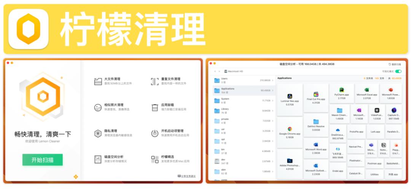
Task: Open the 磁盘空间分析 disk analysis icon
Action: (x=98, y=159)
